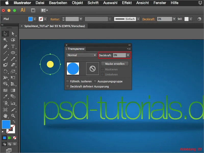Click the orange Deckkraft link in control bar
204x153 pixels.
point(149,19)
